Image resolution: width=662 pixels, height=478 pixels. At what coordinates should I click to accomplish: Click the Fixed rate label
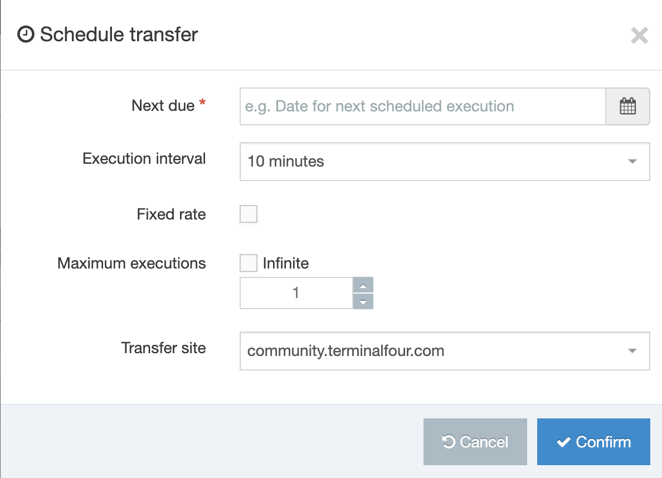(171, 214)
